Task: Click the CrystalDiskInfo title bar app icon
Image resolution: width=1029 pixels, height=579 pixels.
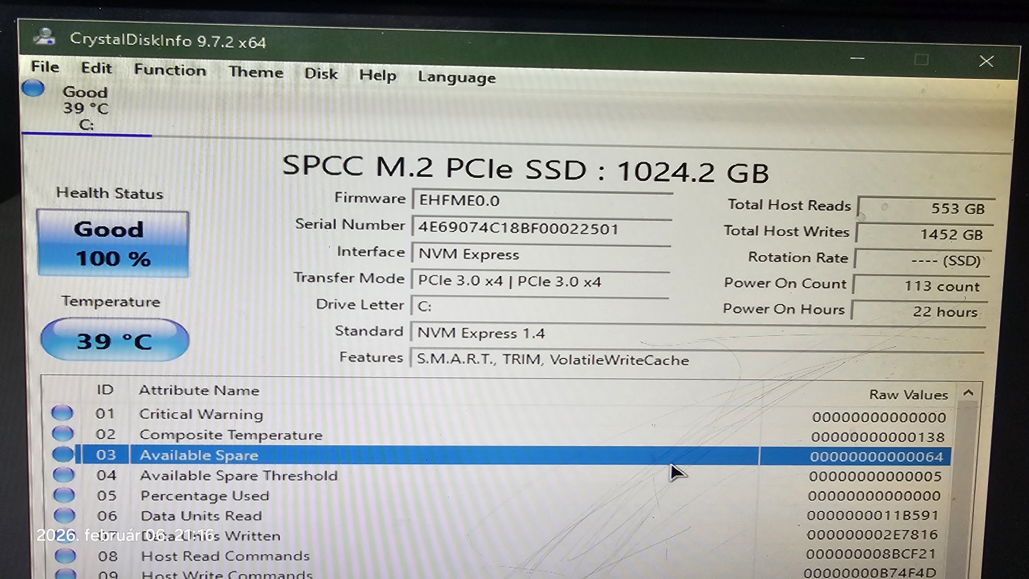Action: click(44, 37)
